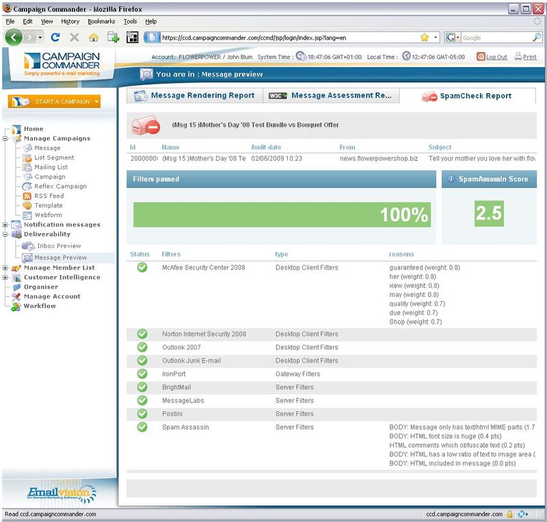Image resolution: width=547 pixels, height=522 pixels.
Task: Click the URL address bar field
Action: point(288,38)
